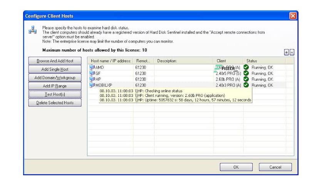Click the 'Client running, version' log line
The width and height of the screenshot is (322, 186).
point(162,95)
